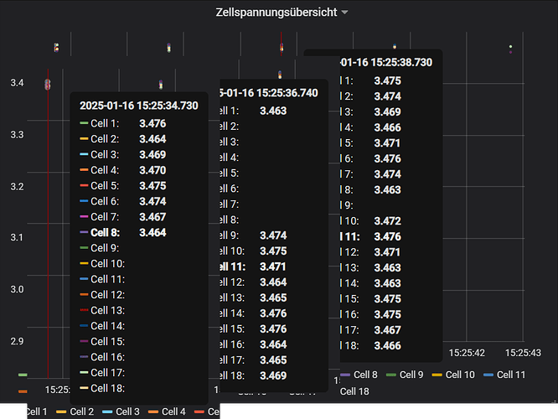
Task: Click the yellow color marker of legend Cell 10
Action: (437, 375)
